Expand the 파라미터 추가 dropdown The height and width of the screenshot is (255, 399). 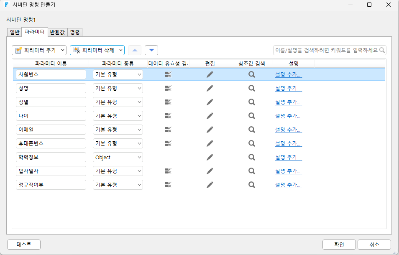[63, 50]
